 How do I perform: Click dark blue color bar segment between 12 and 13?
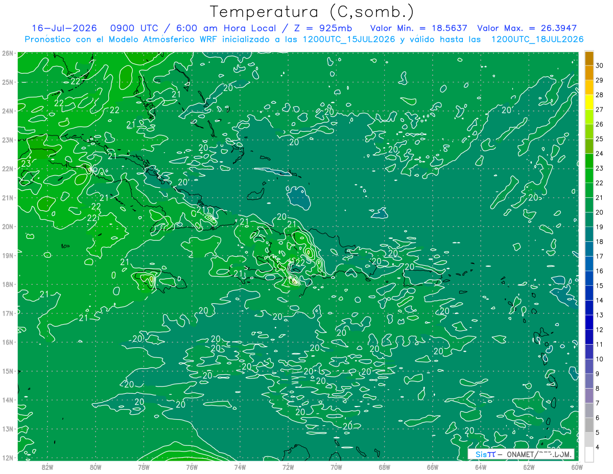[589, 323]
